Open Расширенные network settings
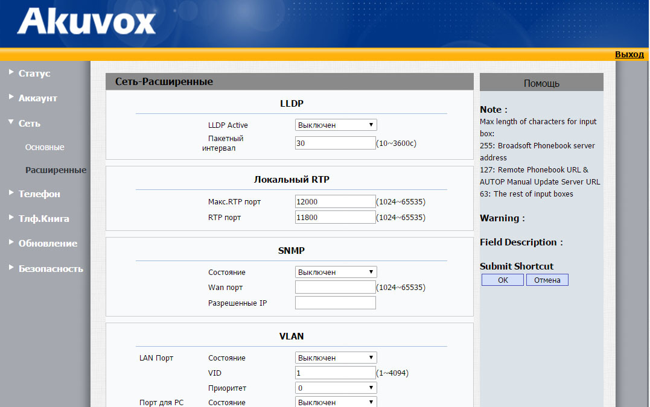Viewport: 650px width, 407px height. 56,170
